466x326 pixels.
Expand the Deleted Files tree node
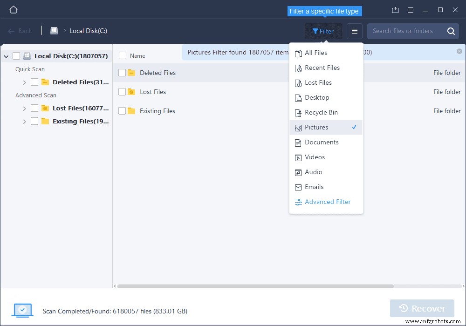[24, 82]
